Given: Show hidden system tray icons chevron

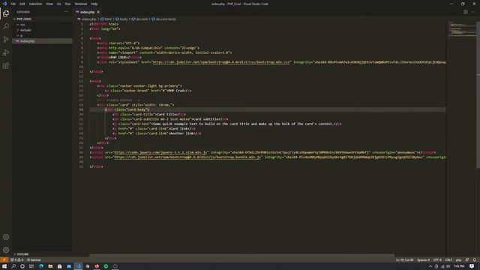Looking at the screenshot, I should click(x=430, y=266).
